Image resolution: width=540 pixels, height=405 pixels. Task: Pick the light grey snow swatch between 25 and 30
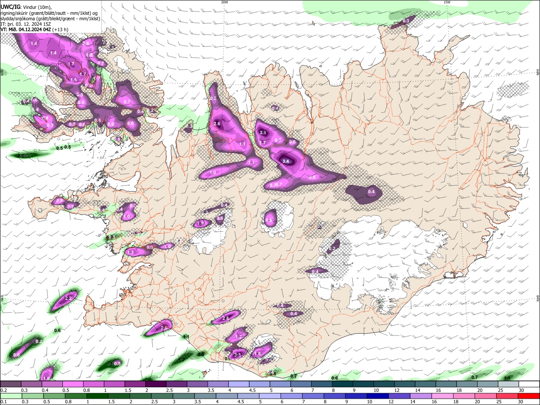(508, 384)
